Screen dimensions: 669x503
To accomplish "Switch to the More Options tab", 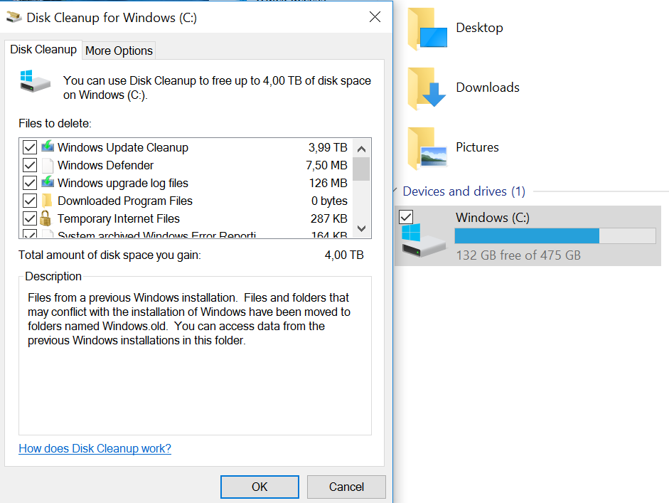I will [119, 51].
